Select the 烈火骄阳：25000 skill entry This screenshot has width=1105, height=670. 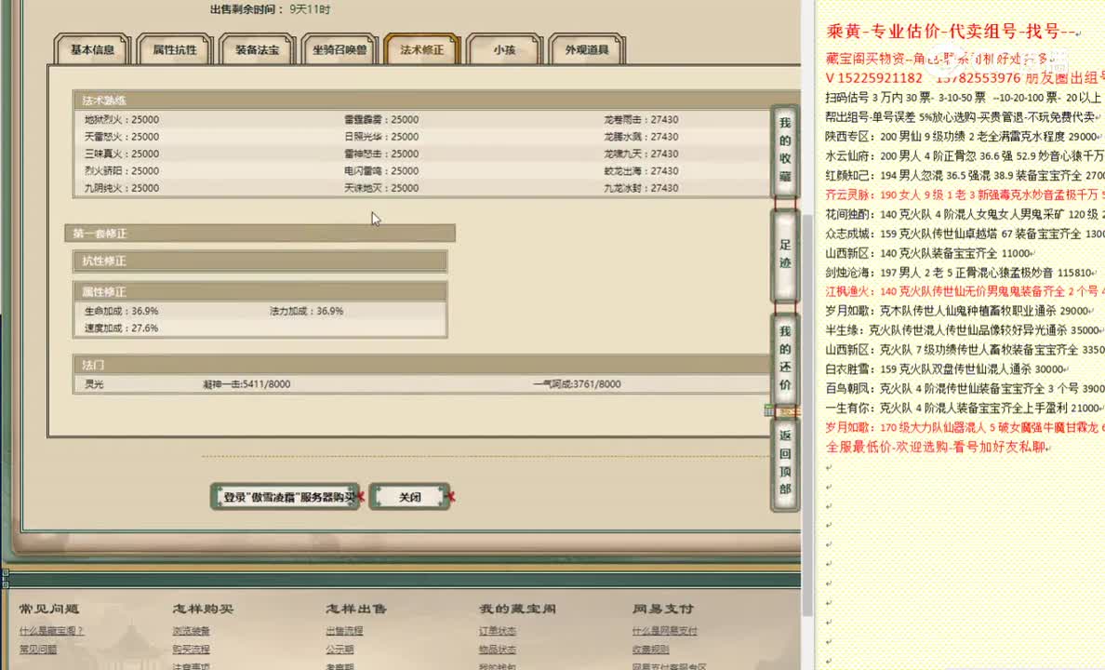[121, 170]
